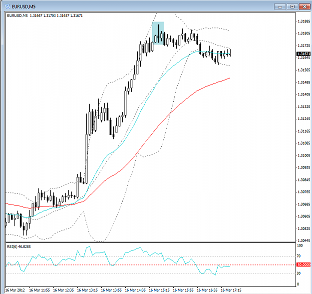Click the price scale value 1.30925

(304, 167)
